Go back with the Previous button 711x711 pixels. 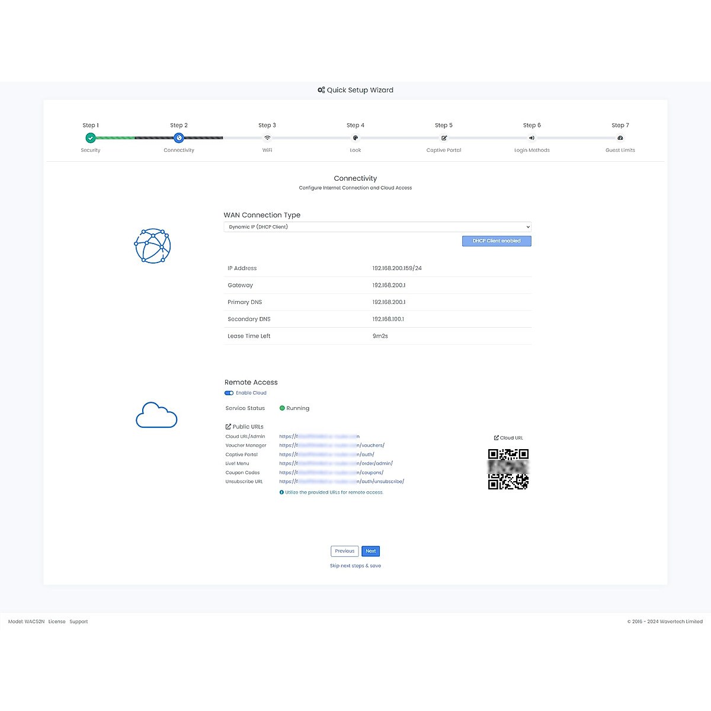[344, 551]
